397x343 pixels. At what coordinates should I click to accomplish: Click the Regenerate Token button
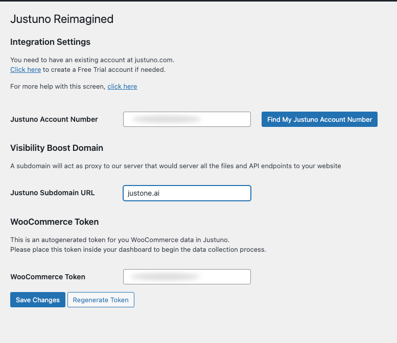pos(101,300)
